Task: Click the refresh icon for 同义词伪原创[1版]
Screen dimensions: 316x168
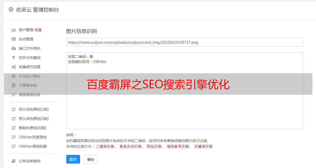Action: (14, 109)
